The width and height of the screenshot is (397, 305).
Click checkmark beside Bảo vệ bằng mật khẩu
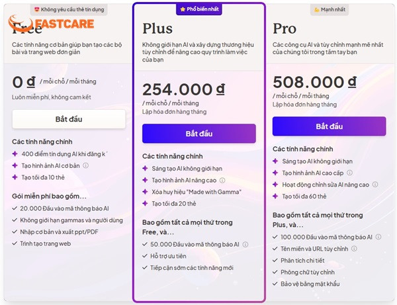[x=275, y=284]
